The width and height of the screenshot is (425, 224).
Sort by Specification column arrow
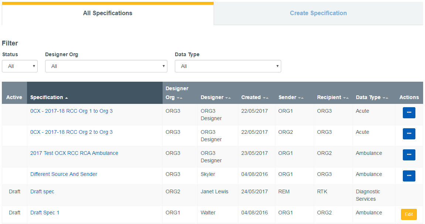coord(67,98)
